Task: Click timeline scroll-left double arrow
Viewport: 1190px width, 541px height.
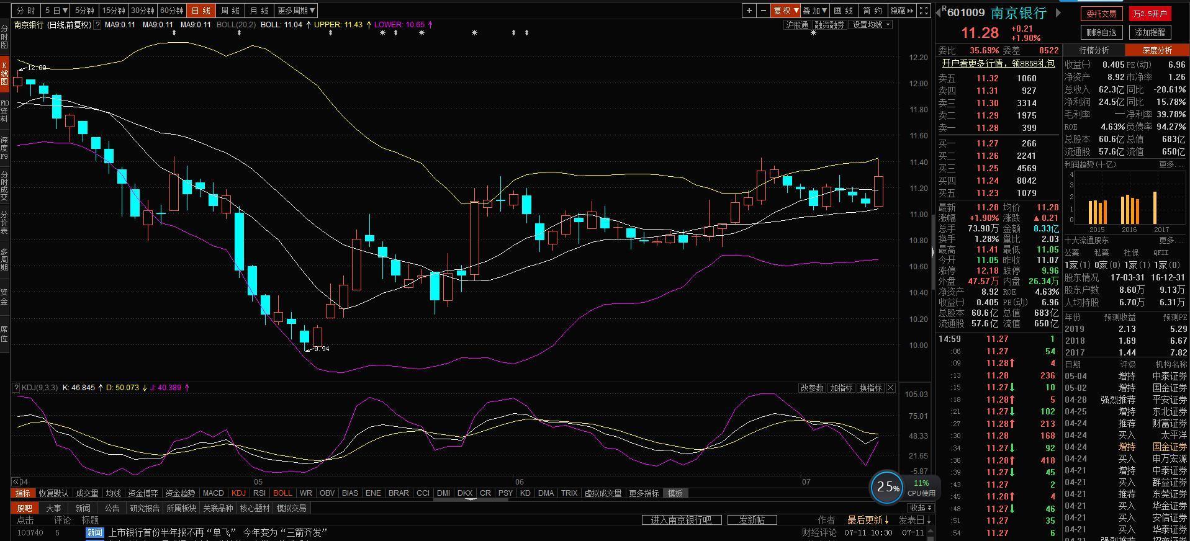Action: [16, 481]
